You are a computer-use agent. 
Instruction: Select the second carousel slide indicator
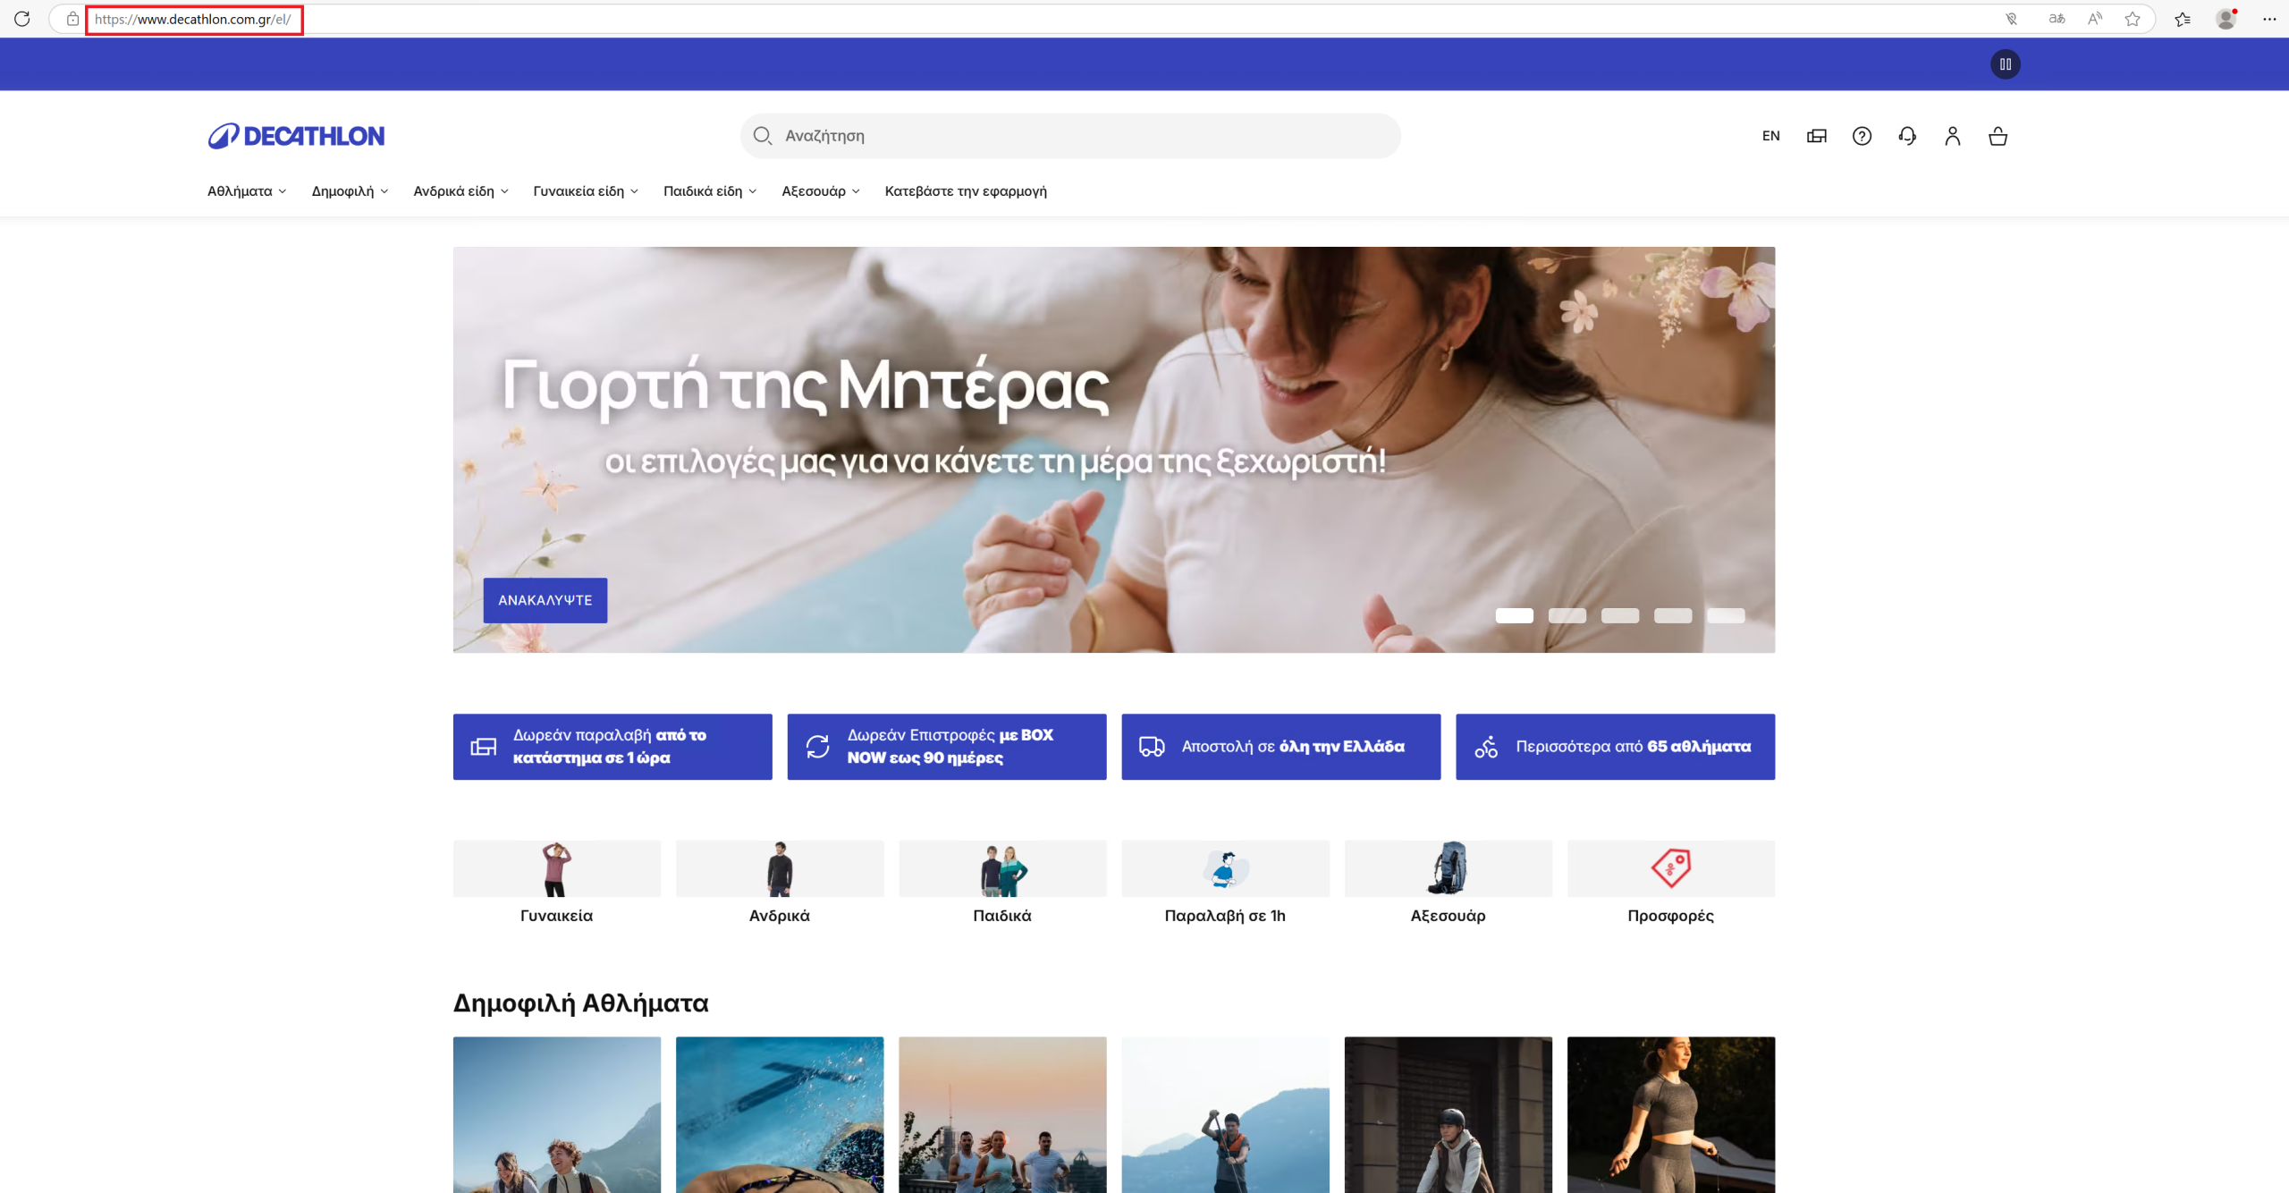pyautogui.click(x=1567, y=615)
